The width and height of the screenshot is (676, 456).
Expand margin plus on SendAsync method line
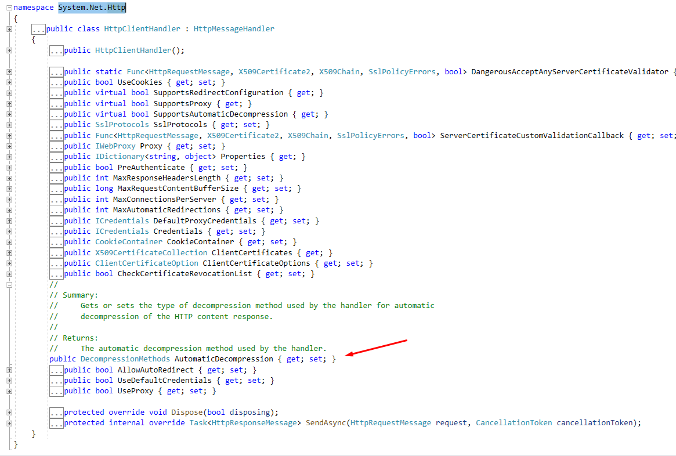pyautogui.click(x=9, y=424)
